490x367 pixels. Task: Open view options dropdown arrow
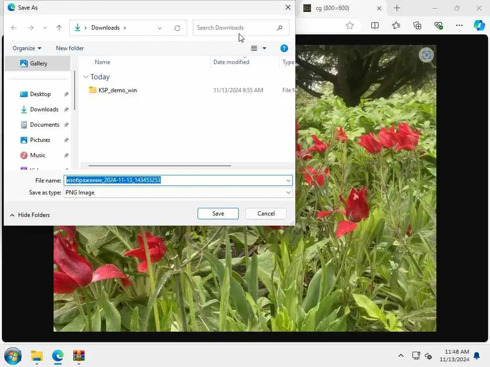coord(264,48)
